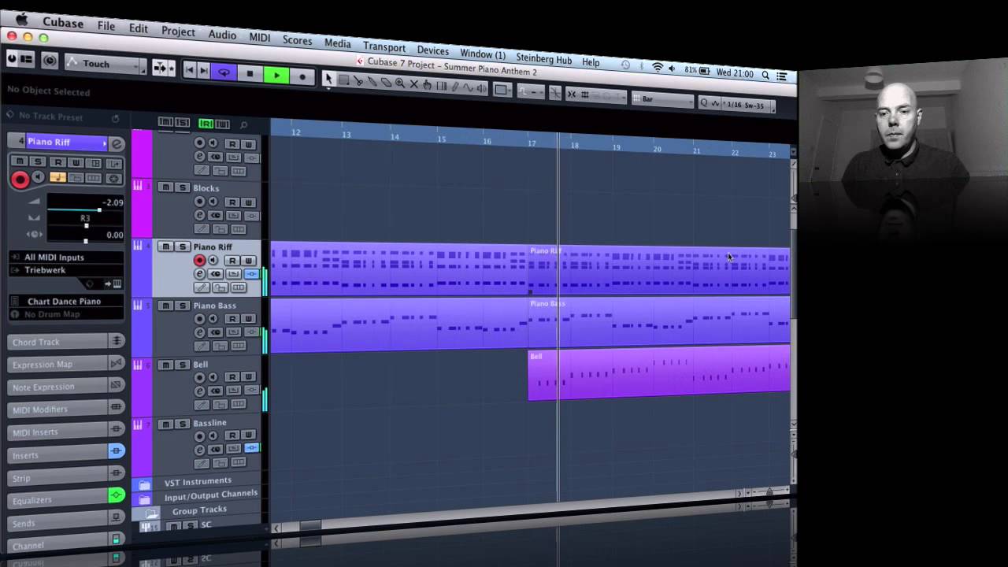
Task: Go to previous marker in transport
Action: tap(189, 70)
